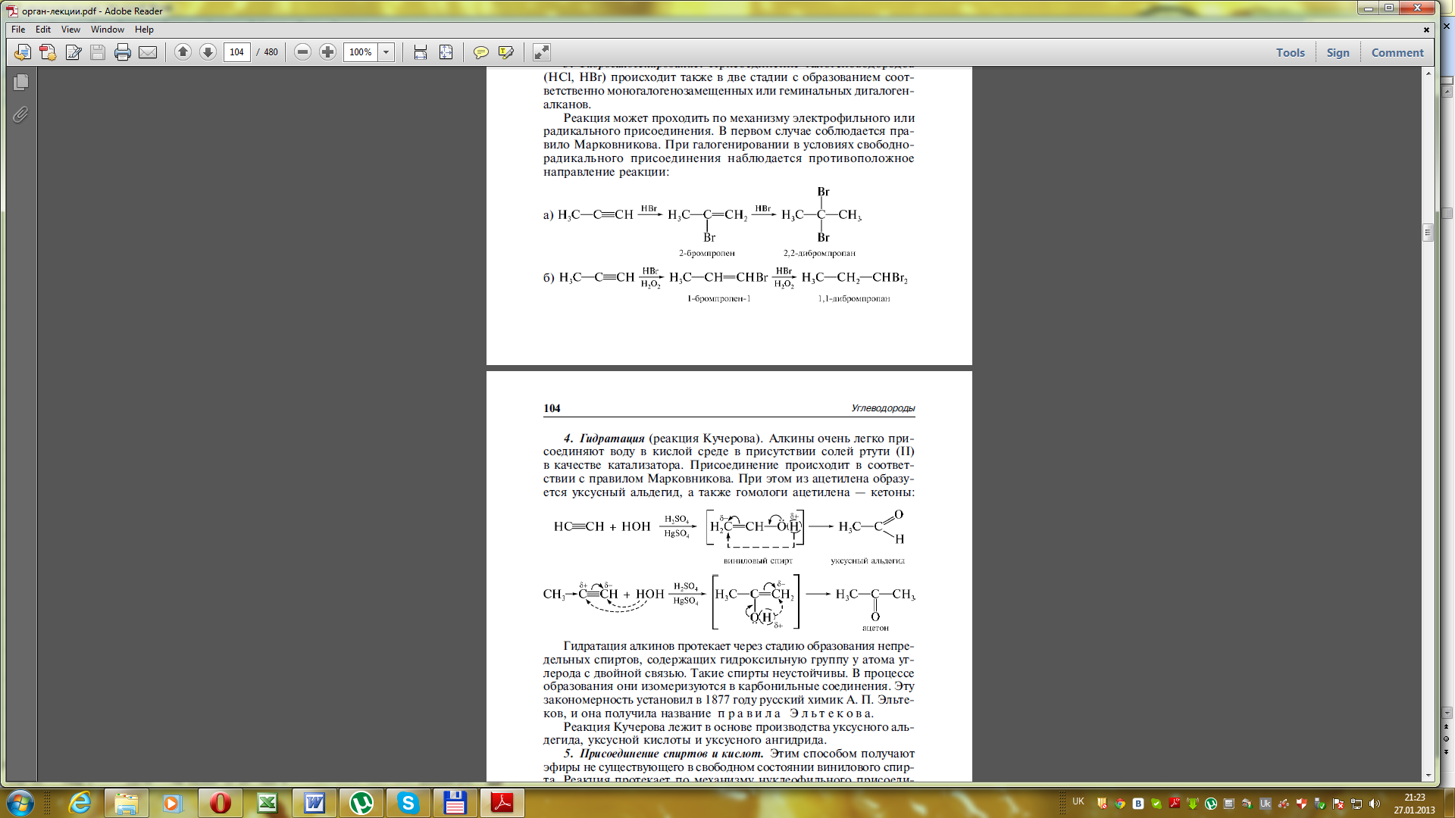Zoom in with the plus button
1455x818 pixels.
(x=327, y=52)
